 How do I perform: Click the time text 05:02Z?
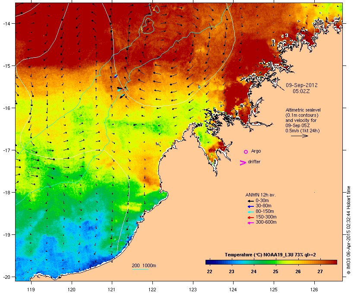coord(301,91)
